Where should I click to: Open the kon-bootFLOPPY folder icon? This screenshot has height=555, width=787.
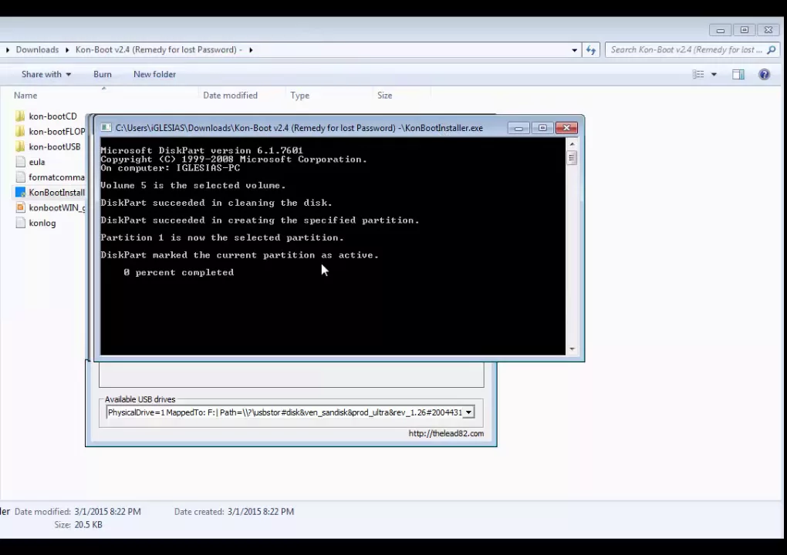pos(20,131)
